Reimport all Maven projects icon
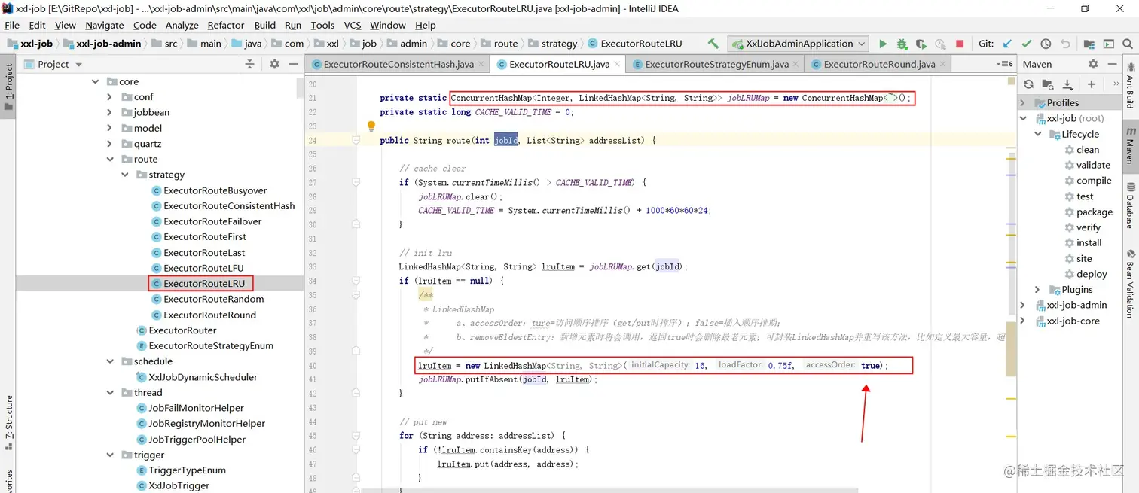 pyautogui.click(x=1028, y=84)
